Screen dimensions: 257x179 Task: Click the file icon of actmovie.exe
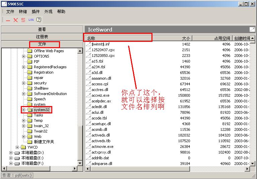click(x=88, y=147)
